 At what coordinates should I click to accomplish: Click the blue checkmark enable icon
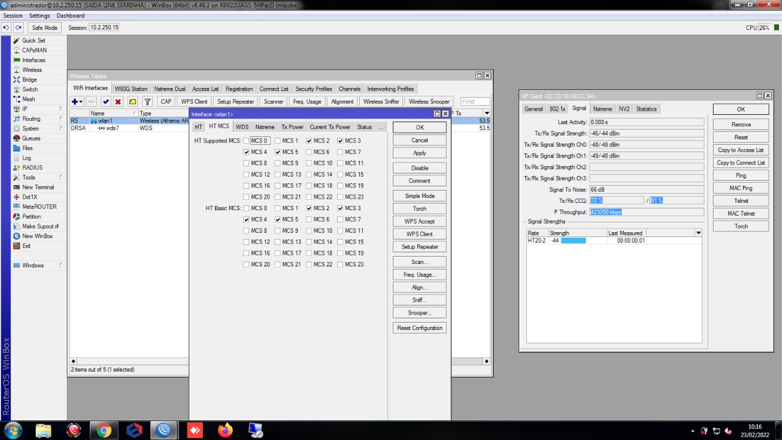coord(106,101)
